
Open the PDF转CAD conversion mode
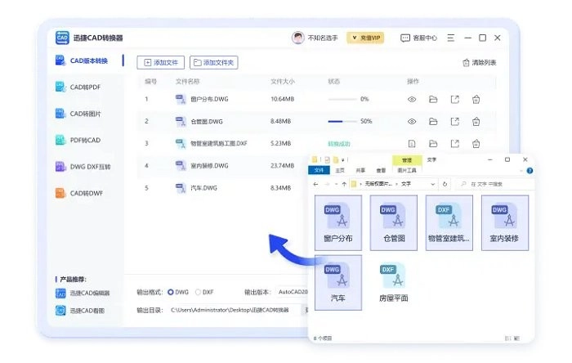[84, 140]
